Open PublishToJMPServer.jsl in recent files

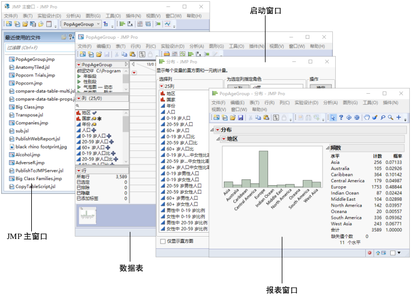39,171
